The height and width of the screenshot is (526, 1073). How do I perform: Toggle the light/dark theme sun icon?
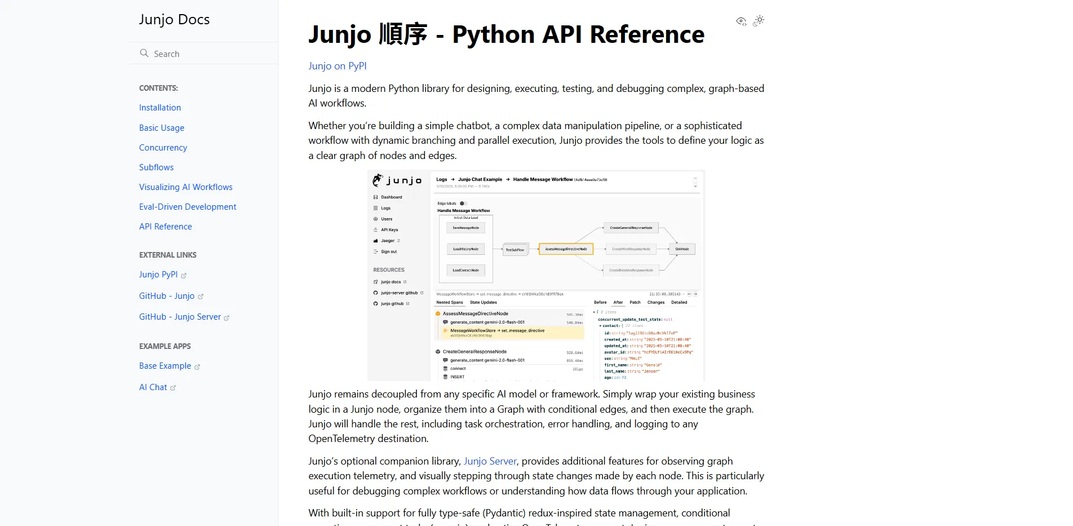(x=759, y=21)
